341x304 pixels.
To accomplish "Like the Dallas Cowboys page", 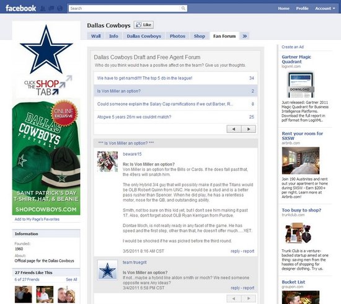I will pyautogui.click(x=144, y=25).
